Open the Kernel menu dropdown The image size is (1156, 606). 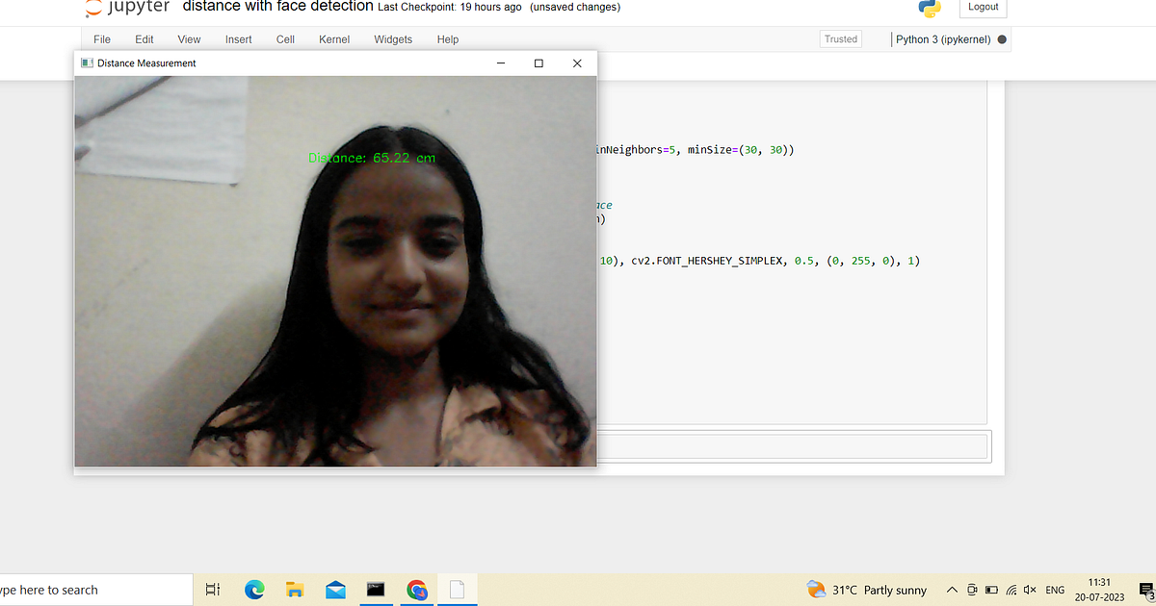(333, 39)
